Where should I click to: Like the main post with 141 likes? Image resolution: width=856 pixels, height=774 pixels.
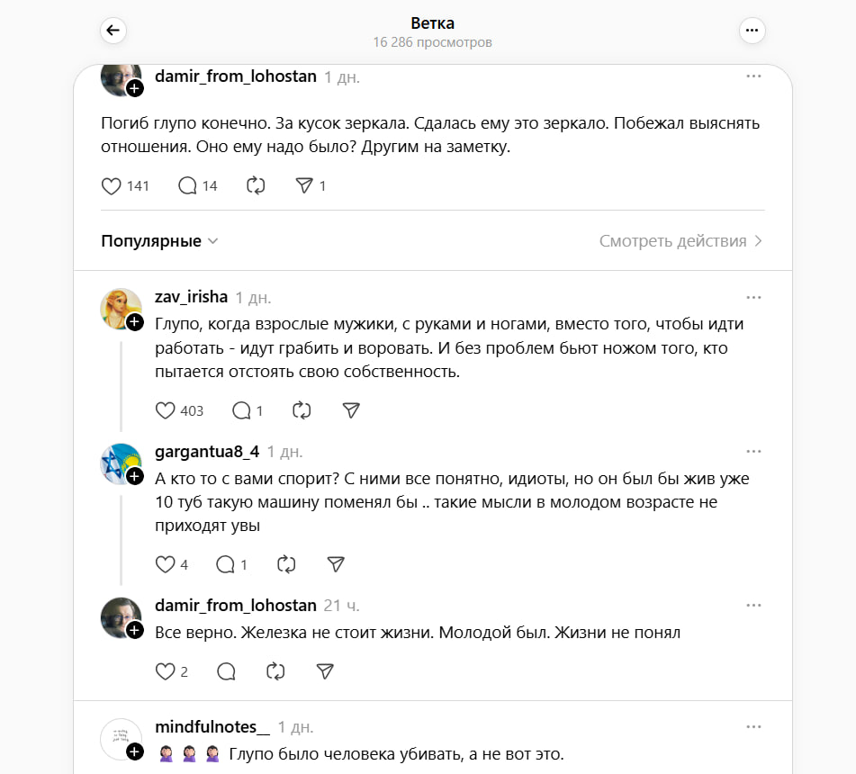coord(112,186)
